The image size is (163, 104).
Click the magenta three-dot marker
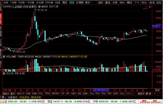pyautogui.click(x=145, y=9)
